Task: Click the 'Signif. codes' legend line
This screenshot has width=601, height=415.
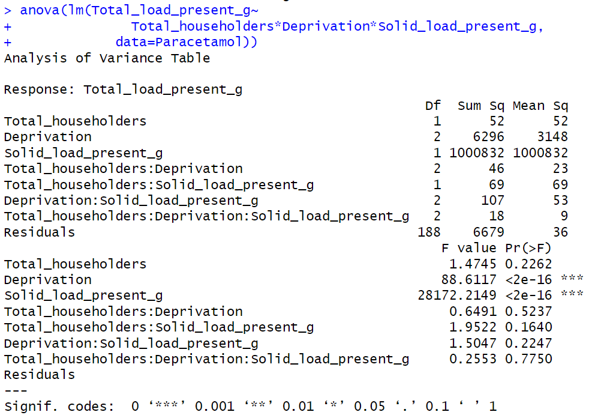Action: [x=250, y=406]
